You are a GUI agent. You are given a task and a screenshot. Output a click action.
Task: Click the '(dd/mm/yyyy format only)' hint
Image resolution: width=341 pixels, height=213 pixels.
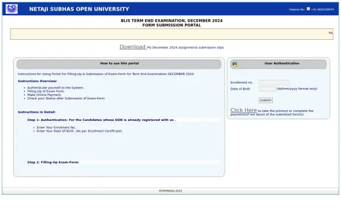click(297, 89)
